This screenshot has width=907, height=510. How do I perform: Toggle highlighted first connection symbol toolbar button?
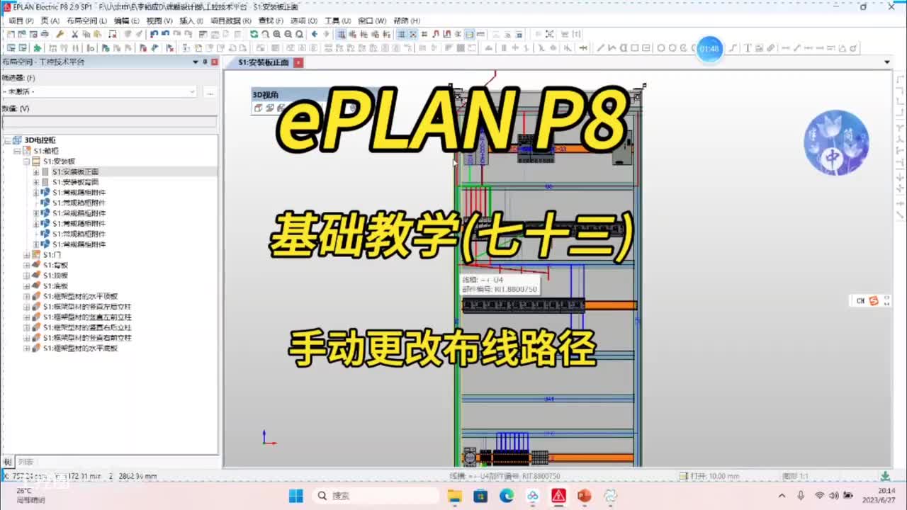coord(341,33)
